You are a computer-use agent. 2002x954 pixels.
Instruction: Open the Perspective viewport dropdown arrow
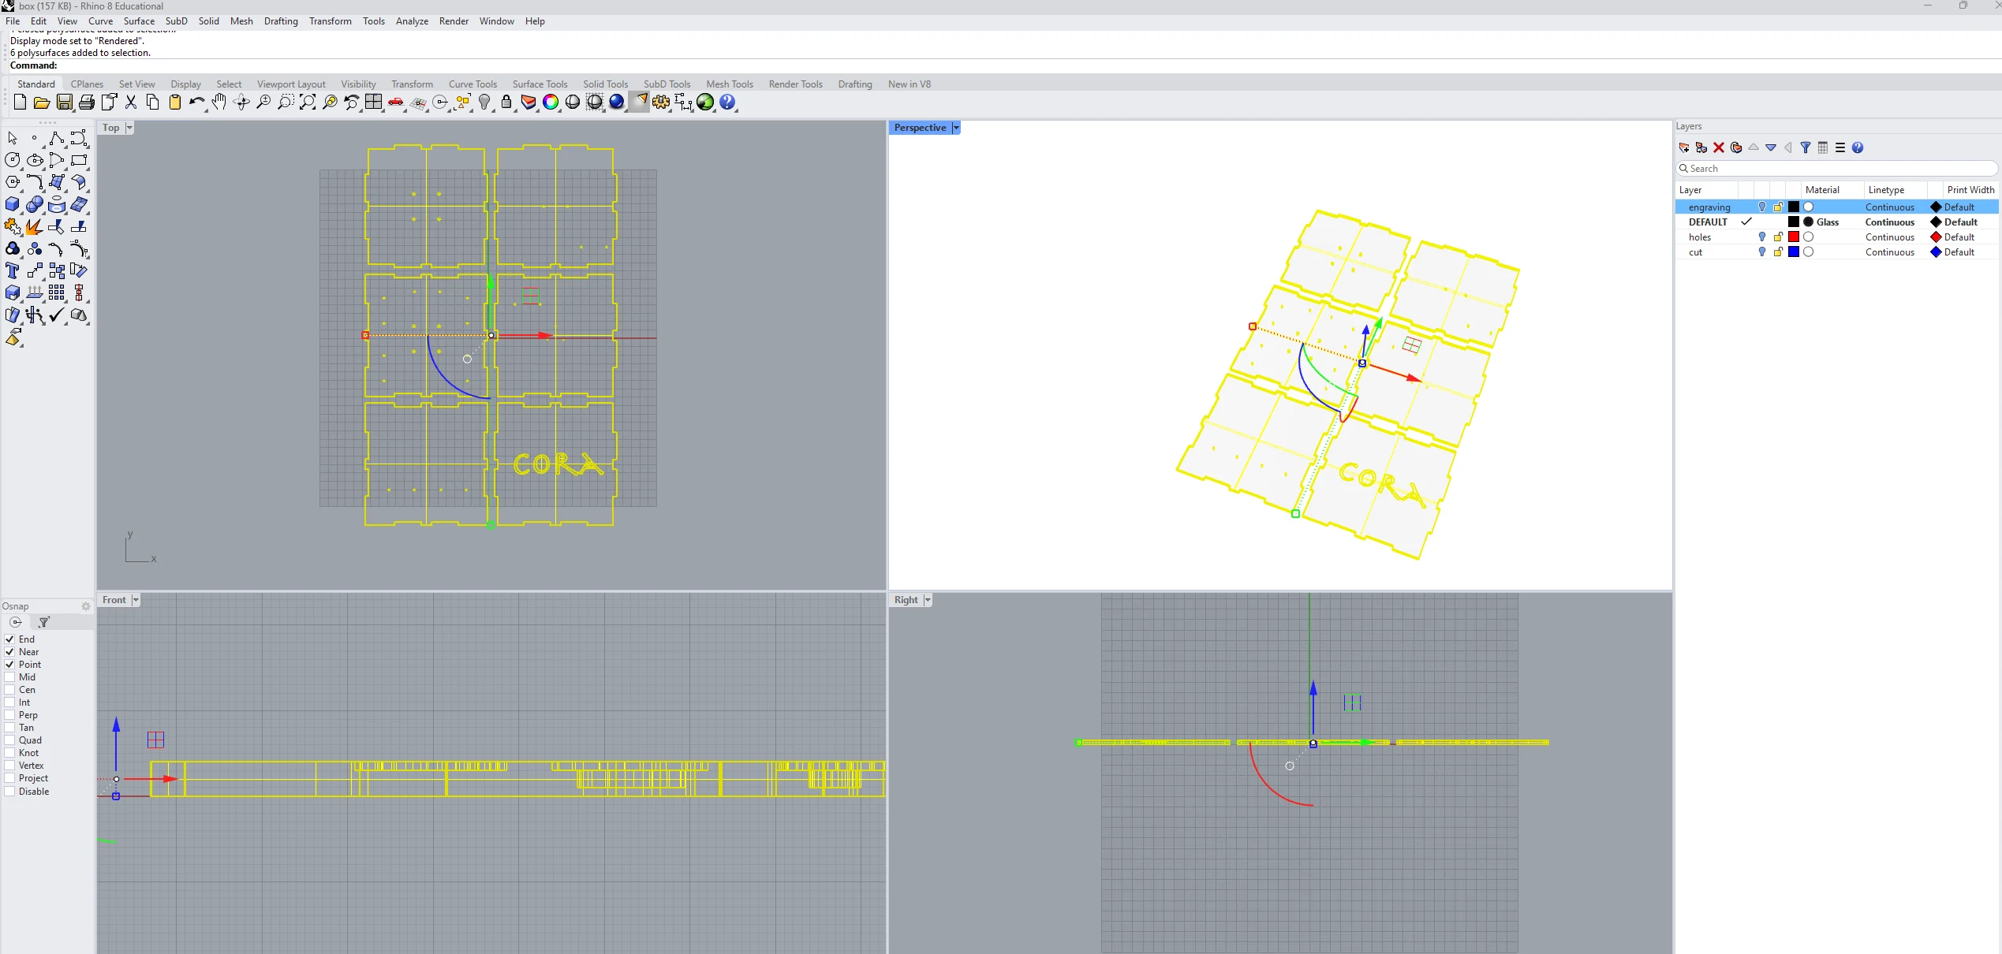956,128
